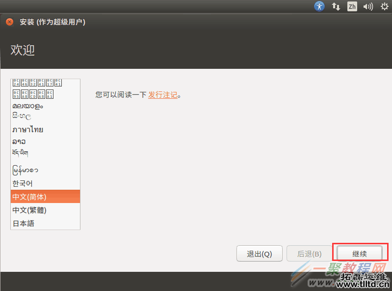Select සිංහල in the language list

tap(45, 116)
